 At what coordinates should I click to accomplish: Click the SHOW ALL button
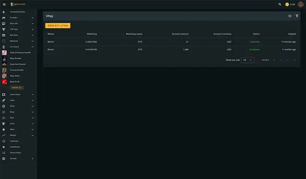click(x=17, y=88)
